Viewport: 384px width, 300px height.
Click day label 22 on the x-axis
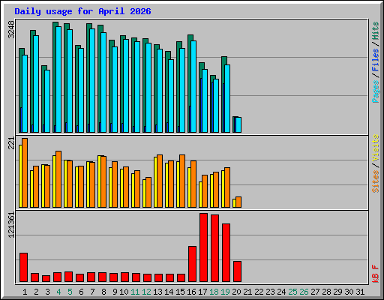pos(259,292)
